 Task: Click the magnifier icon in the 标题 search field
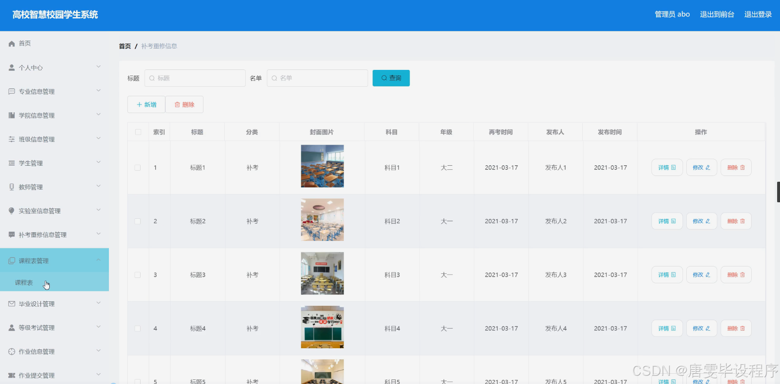point(152,78)
